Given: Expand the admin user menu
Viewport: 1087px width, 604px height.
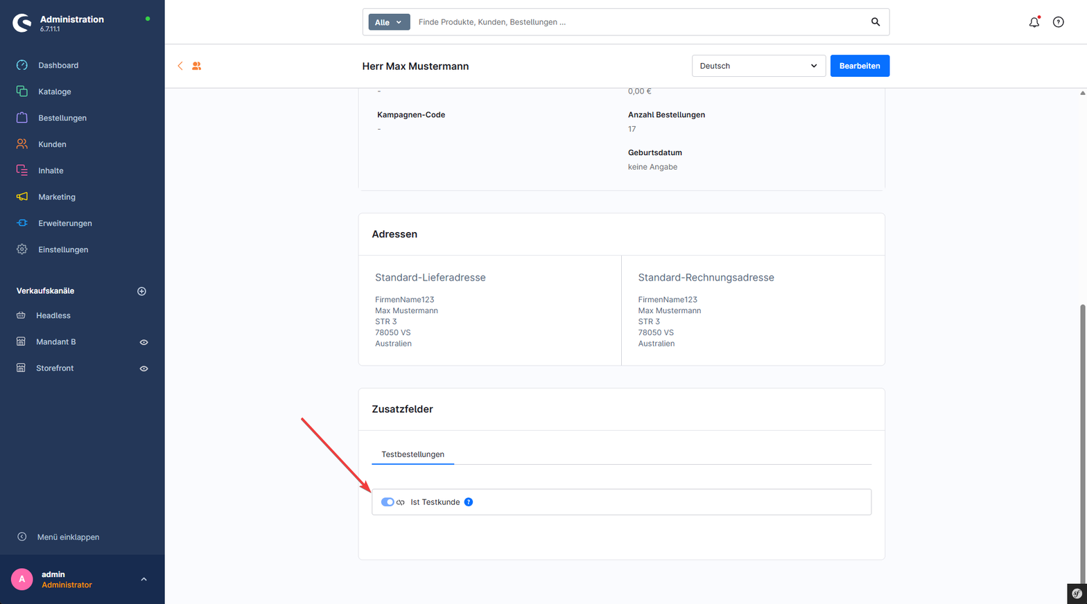Looking at the screenshot, I should pyautogui.click(x=144, y=579).
